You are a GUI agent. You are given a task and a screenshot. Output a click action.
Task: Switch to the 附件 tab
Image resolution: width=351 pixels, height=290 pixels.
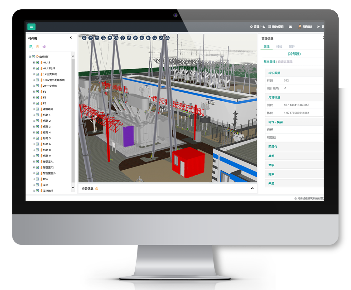[x=292, y=46]
